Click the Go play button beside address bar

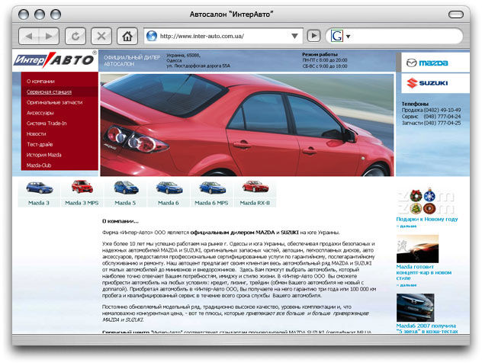pyautogui.click(x=313, y=36)
